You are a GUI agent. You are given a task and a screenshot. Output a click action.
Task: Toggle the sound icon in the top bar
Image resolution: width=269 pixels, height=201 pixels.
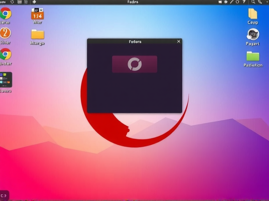(x=220, y=3)
